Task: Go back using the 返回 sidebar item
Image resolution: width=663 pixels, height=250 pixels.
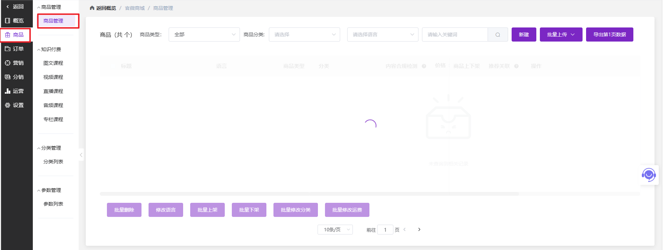Action: point(15,7)
